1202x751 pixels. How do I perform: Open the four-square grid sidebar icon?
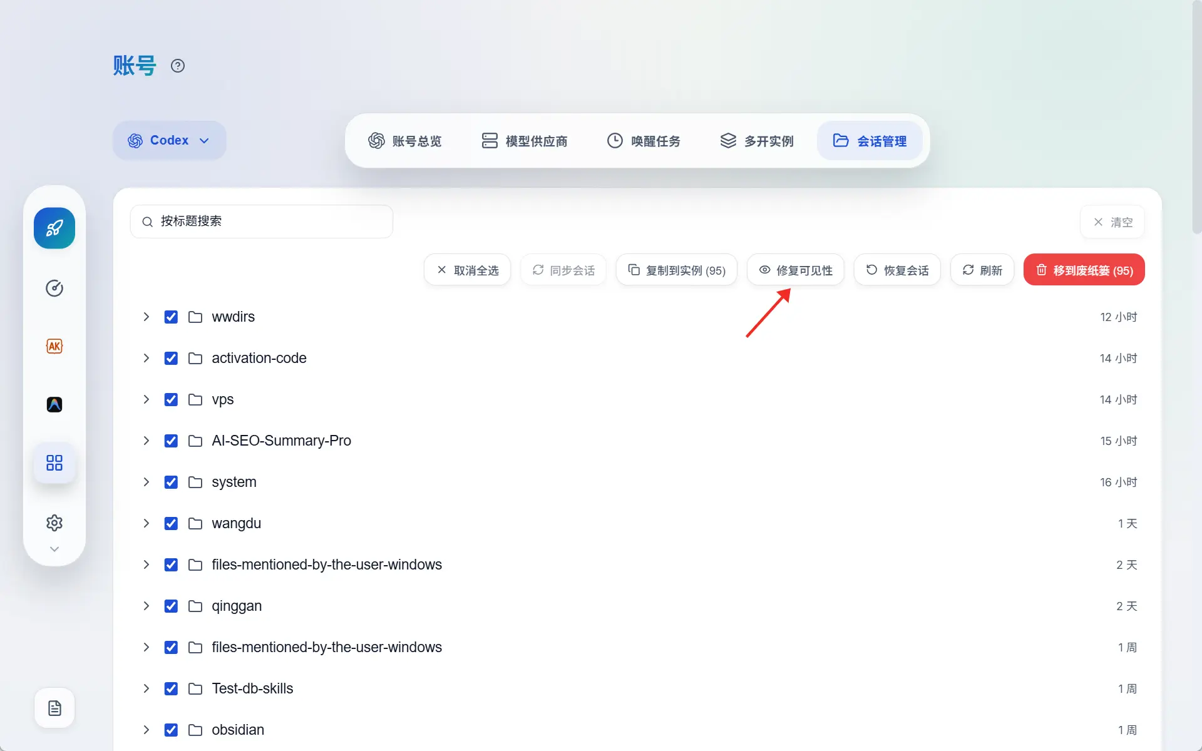pos(54,462)
